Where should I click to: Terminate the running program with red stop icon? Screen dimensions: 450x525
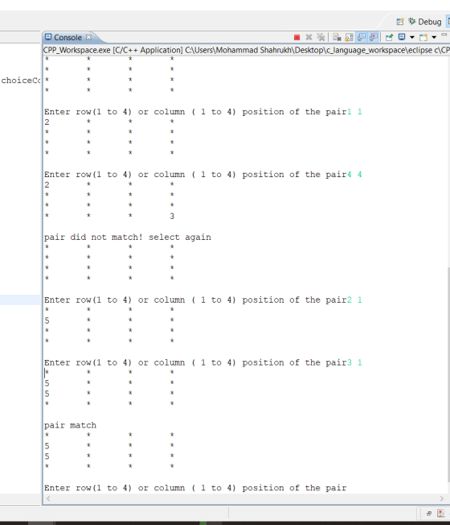pyautogui.click(x=297, y=38)
